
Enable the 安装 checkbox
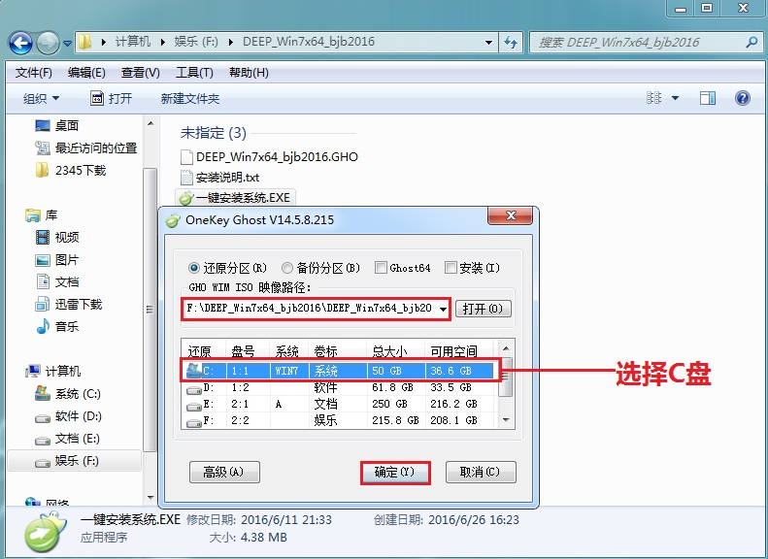(451, 268)
